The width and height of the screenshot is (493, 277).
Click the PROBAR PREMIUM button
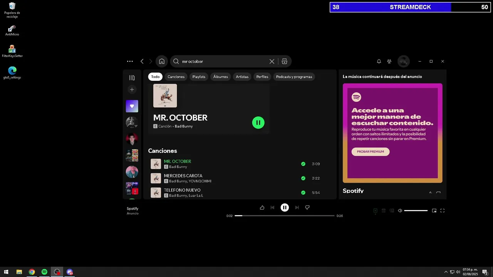(371, 152)
